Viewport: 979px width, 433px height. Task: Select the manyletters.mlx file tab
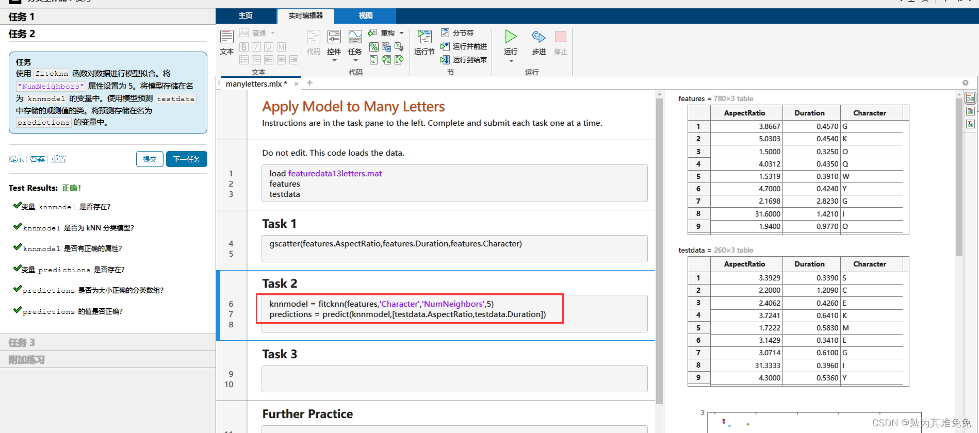point(256,84)
